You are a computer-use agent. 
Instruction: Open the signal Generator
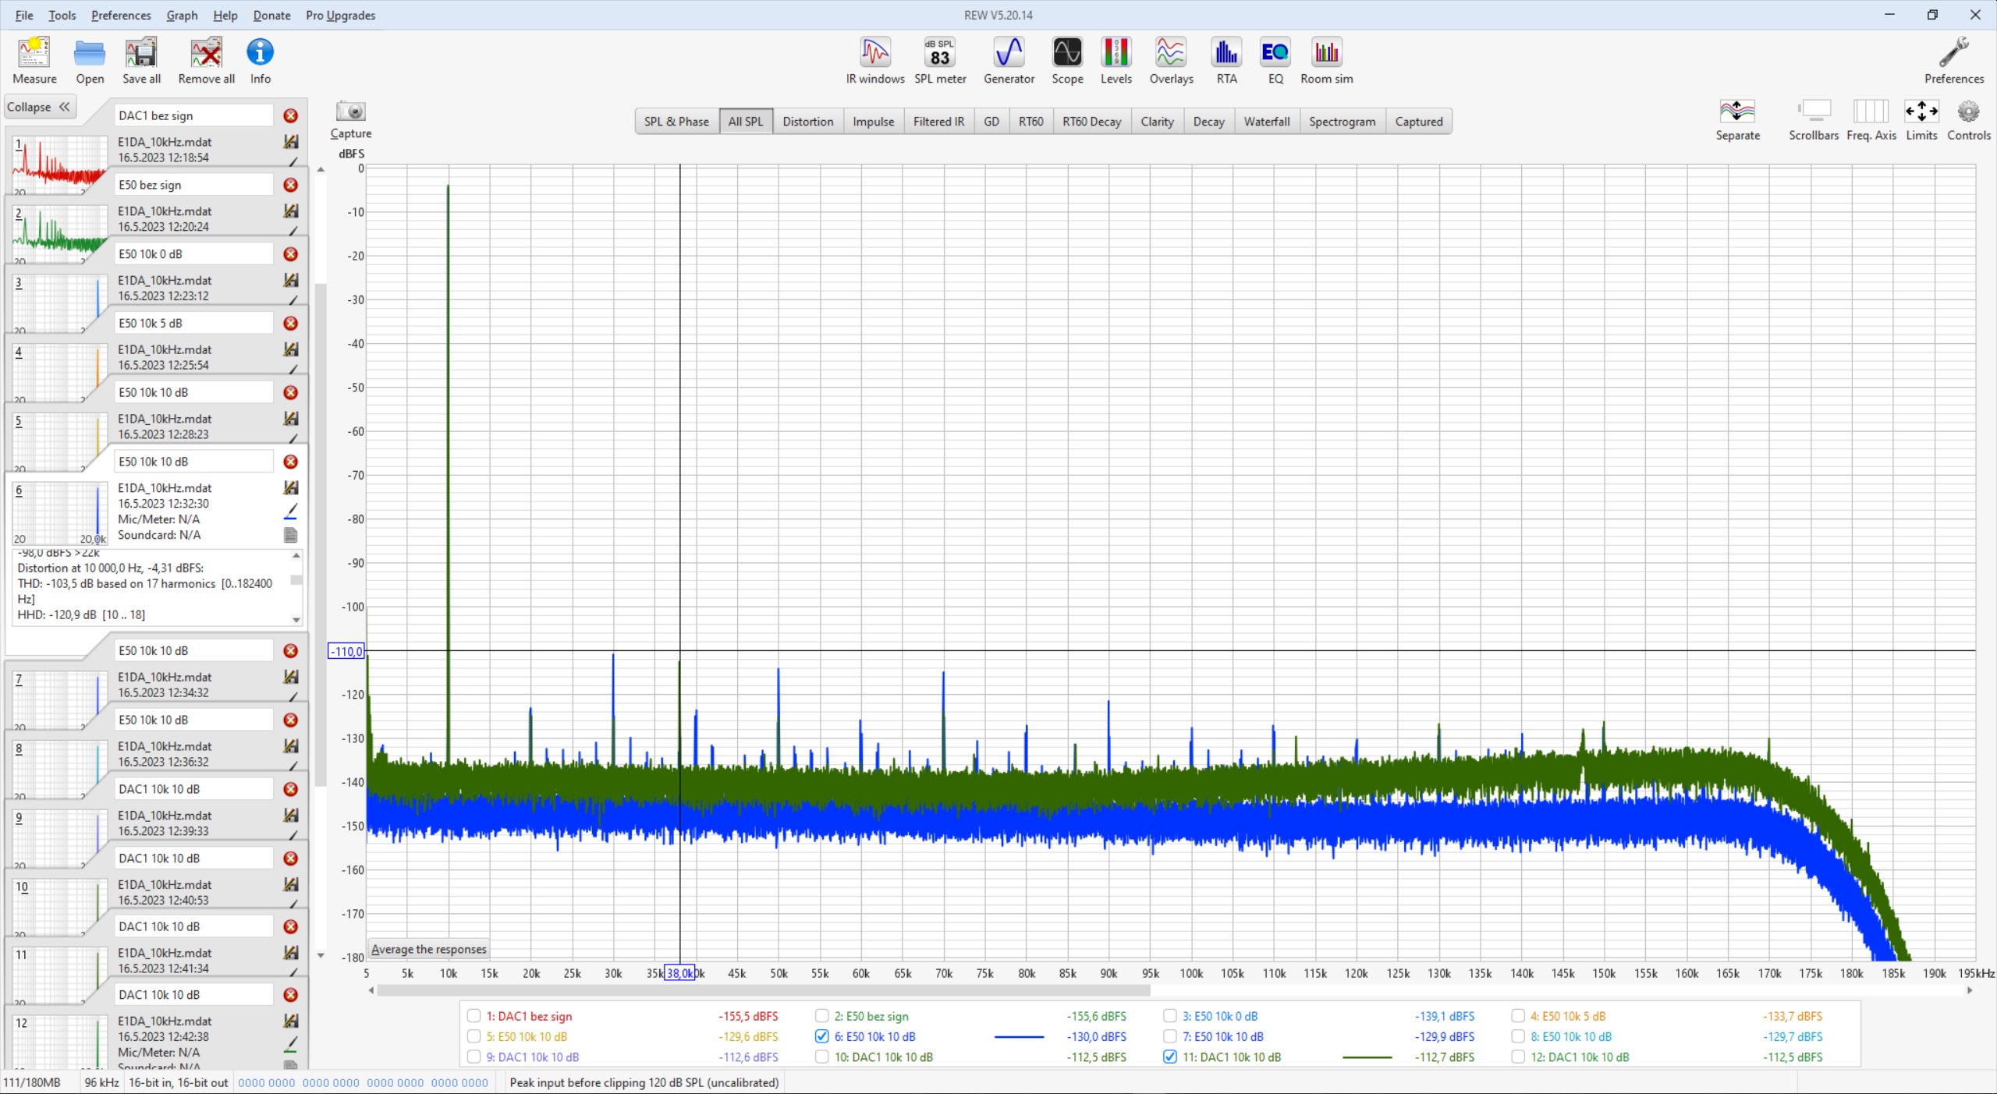click(1009, 60)
